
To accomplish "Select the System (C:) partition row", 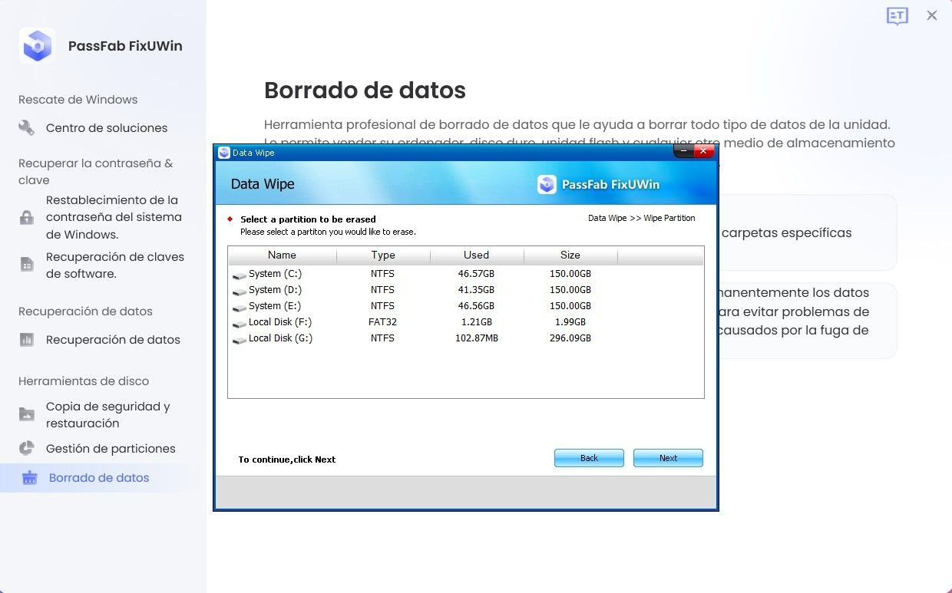I will 275,274.
